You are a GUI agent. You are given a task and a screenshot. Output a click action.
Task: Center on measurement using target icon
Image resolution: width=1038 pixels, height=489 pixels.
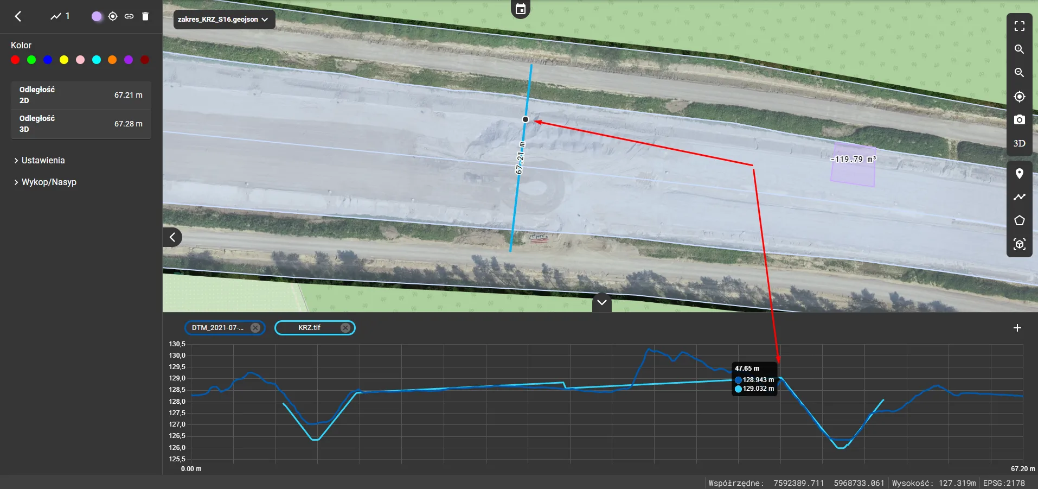[113, 16]
